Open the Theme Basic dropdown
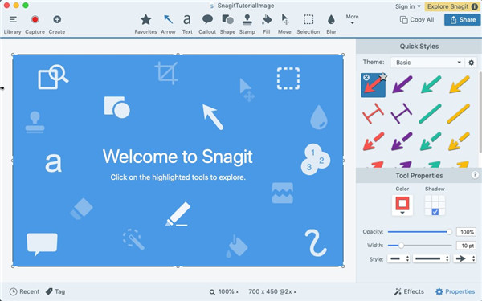 pyautogui.click(x=427, y=63)
